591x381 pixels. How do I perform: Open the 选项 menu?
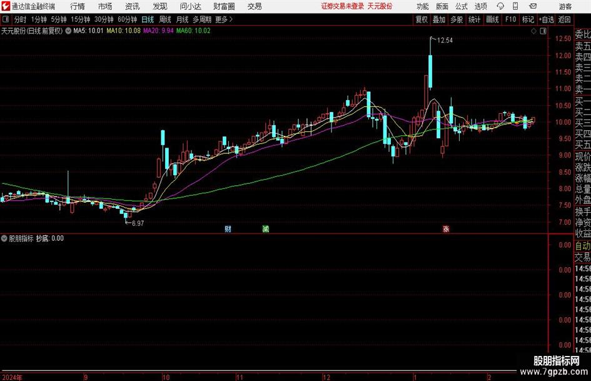point(480,6)
